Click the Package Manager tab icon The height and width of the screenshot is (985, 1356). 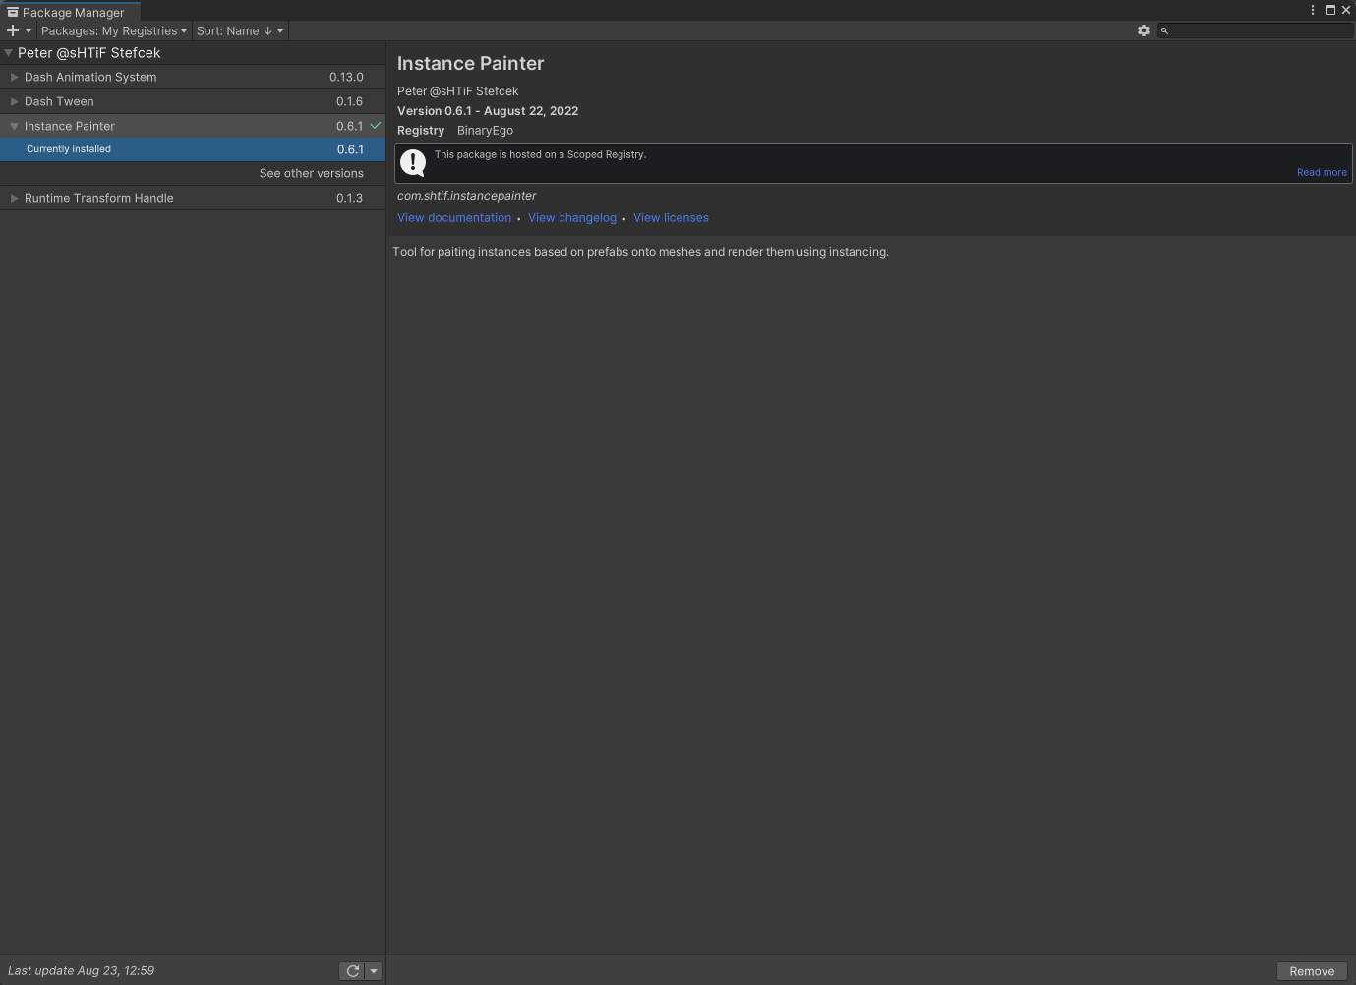13,12
